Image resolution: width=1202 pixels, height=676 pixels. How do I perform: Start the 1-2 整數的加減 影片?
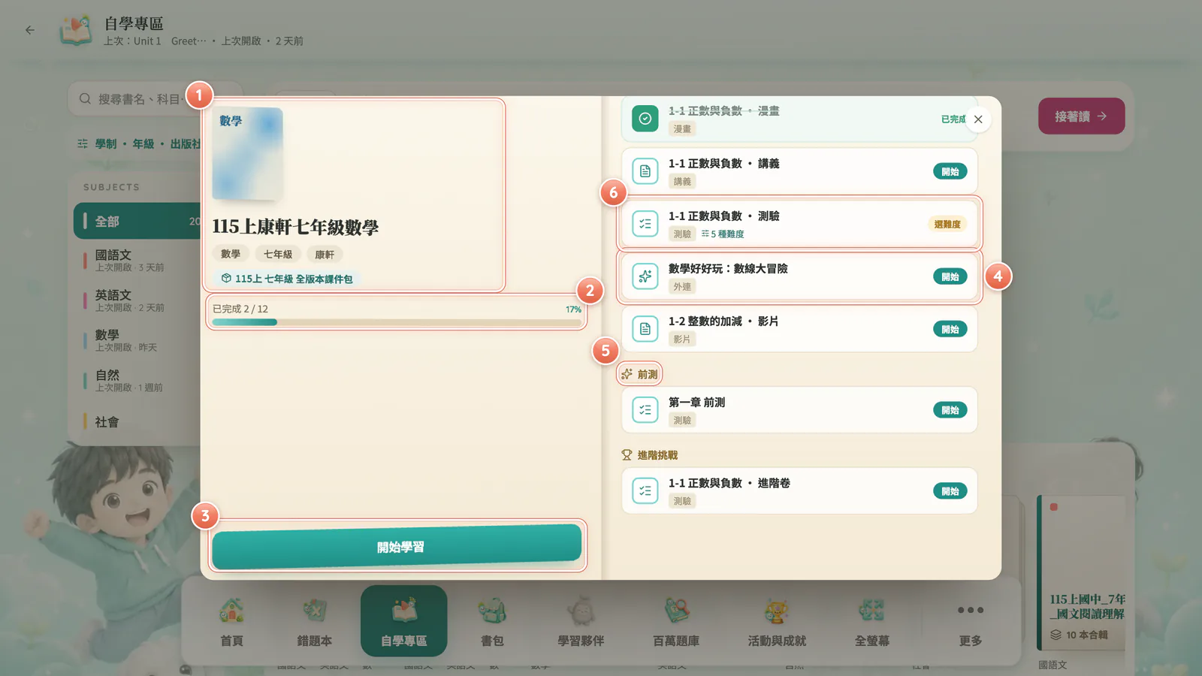point(950,329)
